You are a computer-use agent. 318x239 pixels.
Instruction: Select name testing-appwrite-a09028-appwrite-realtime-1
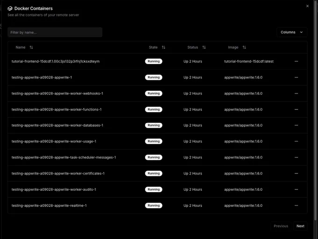point(49,205)
